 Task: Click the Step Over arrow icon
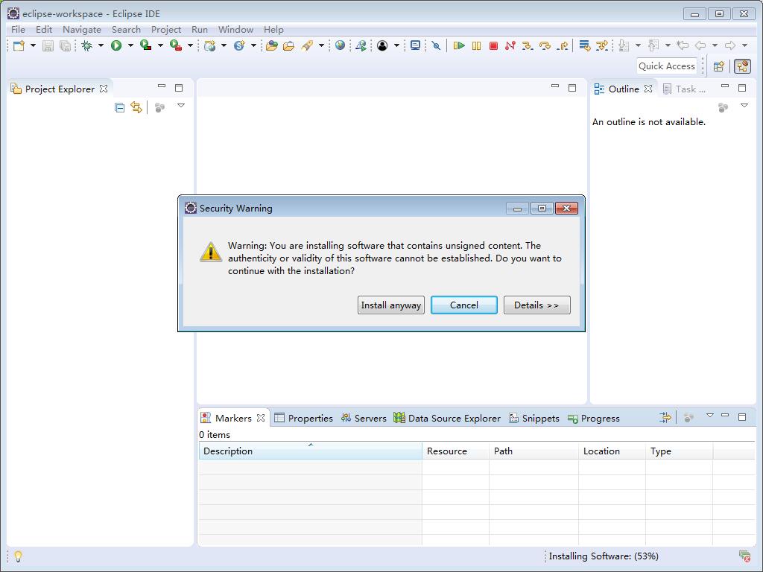[545, 45]
